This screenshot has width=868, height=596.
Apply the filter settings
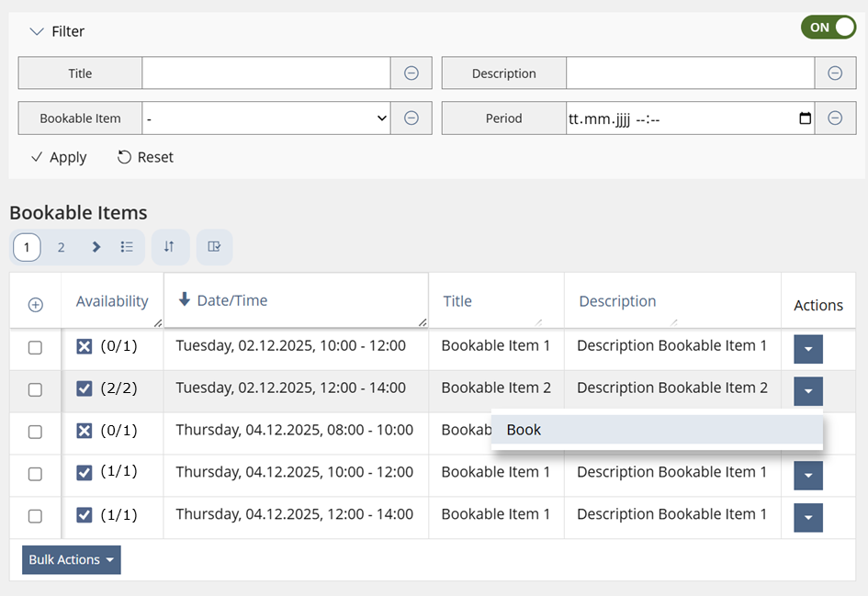click(x=59, y=157)
